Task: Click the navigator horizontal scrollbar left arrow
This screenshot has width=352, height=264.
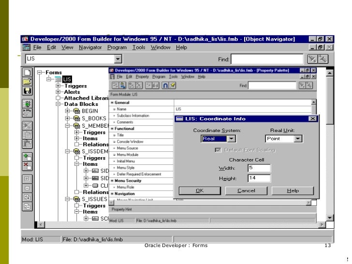Action: [41, 224]
